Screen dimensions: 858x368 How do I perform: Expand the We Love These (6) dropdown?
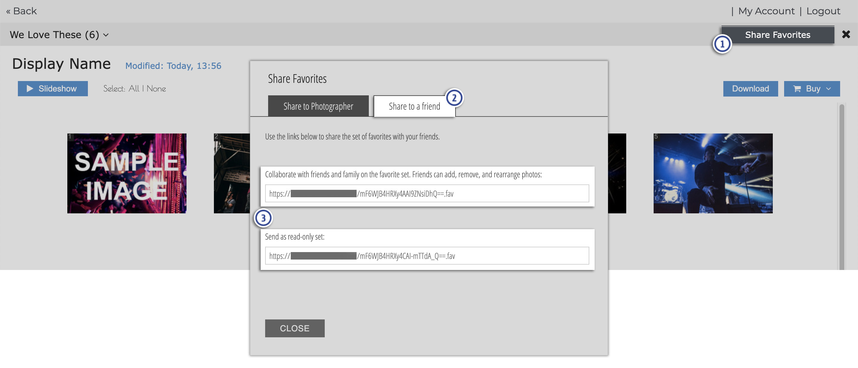pos(59,35)
